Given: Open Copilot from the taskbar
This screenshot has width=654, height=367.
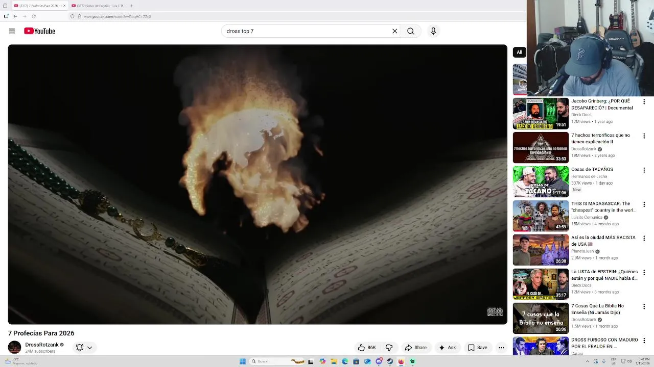Looking at the screenshot, I should 322,361.
